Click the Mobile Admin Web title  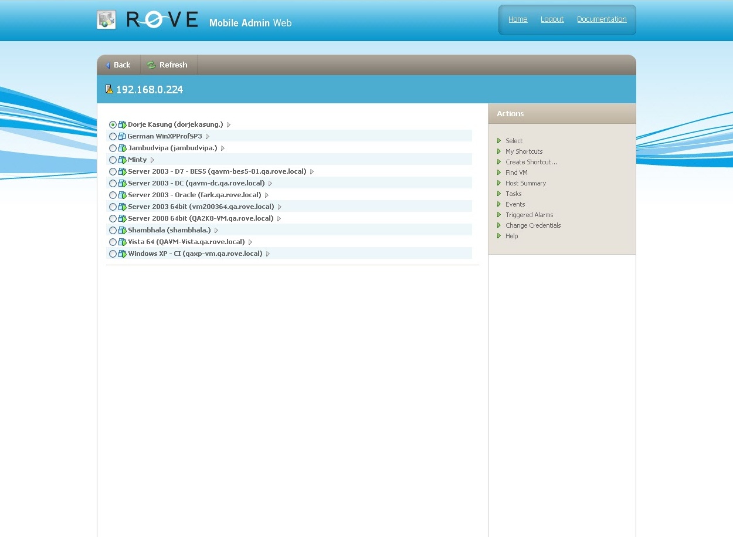tap(250, 23)
